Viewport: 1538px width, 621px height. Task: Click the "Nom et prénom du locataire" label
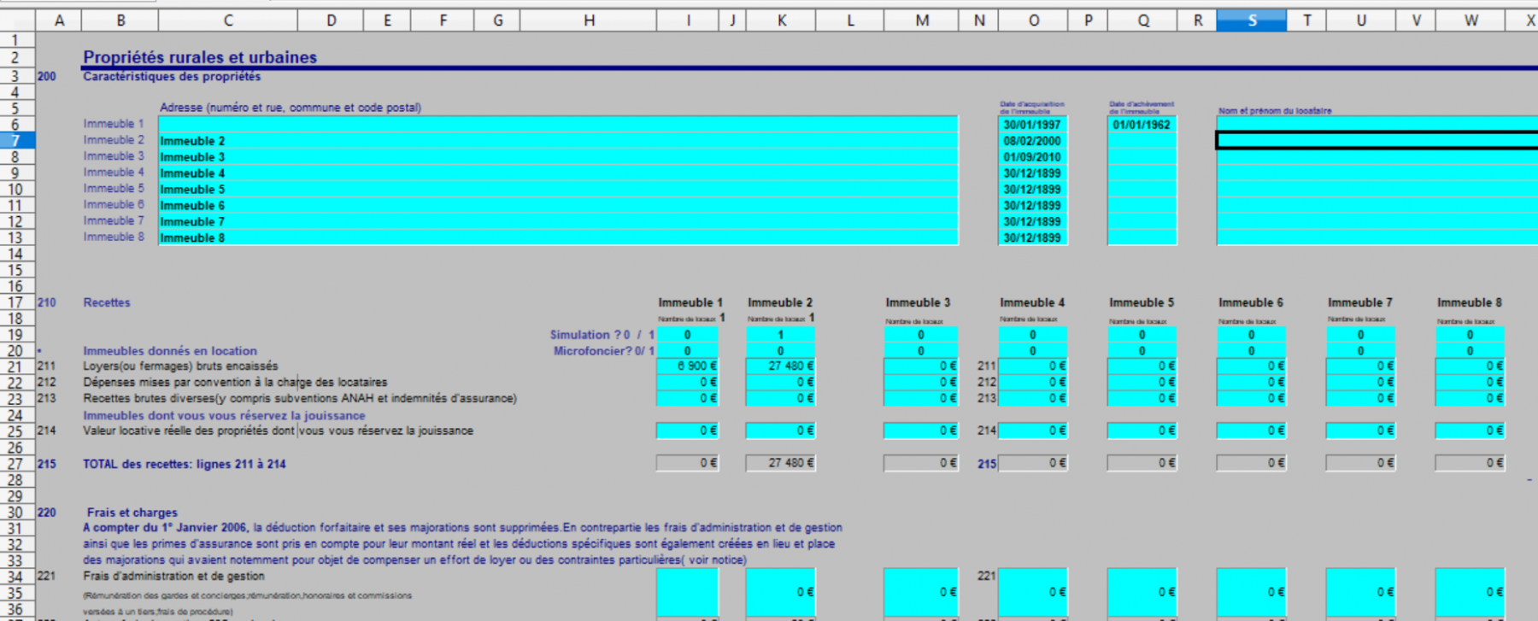(1275, 111)
